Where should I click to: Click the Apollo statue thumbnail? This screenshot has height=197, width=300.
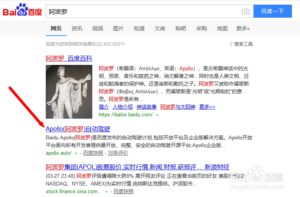[69, 92]
